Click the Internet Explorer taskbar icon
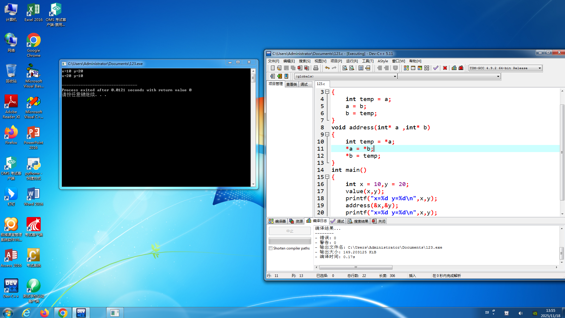The image size is (565, 318). tap(27, 313)
